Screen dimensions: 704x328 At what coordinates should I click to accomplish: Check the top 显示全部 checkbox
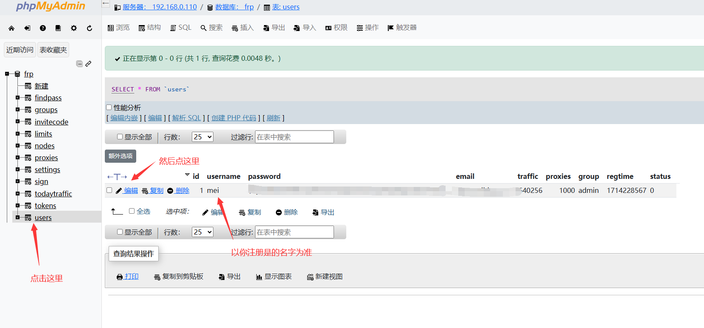point(120,137)
